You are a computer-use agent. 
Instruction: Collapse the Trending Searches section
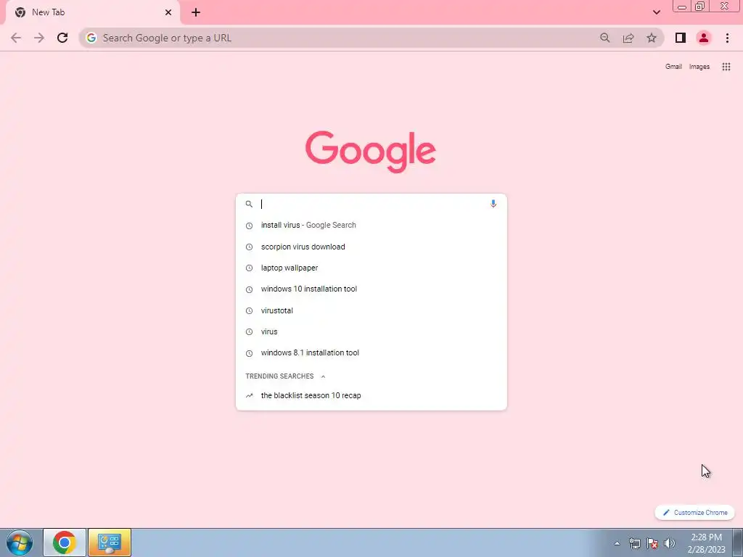coord(323,376)
